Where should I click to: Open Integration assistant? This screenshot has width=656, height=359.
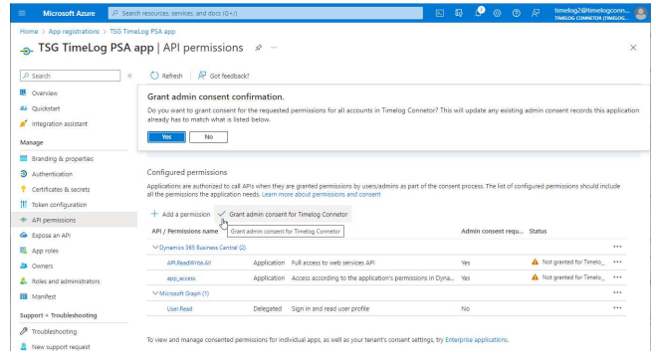[60, 123]
